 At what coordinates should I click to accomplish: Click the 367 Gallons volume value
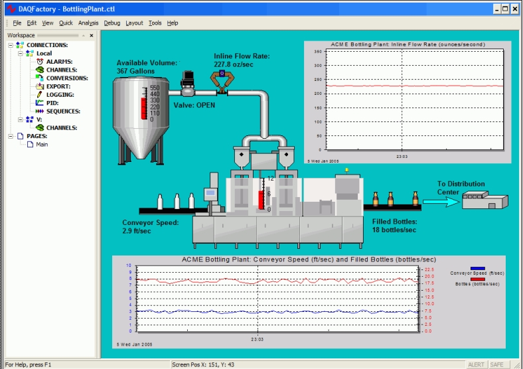pos(135,71)
